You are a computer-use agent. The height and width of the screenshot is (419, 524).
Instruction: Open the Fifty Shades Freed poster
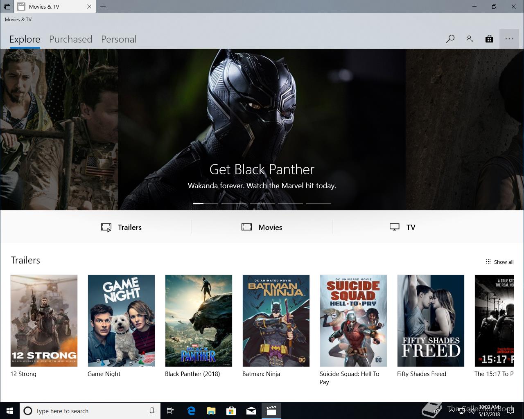(x=431, y=321)
